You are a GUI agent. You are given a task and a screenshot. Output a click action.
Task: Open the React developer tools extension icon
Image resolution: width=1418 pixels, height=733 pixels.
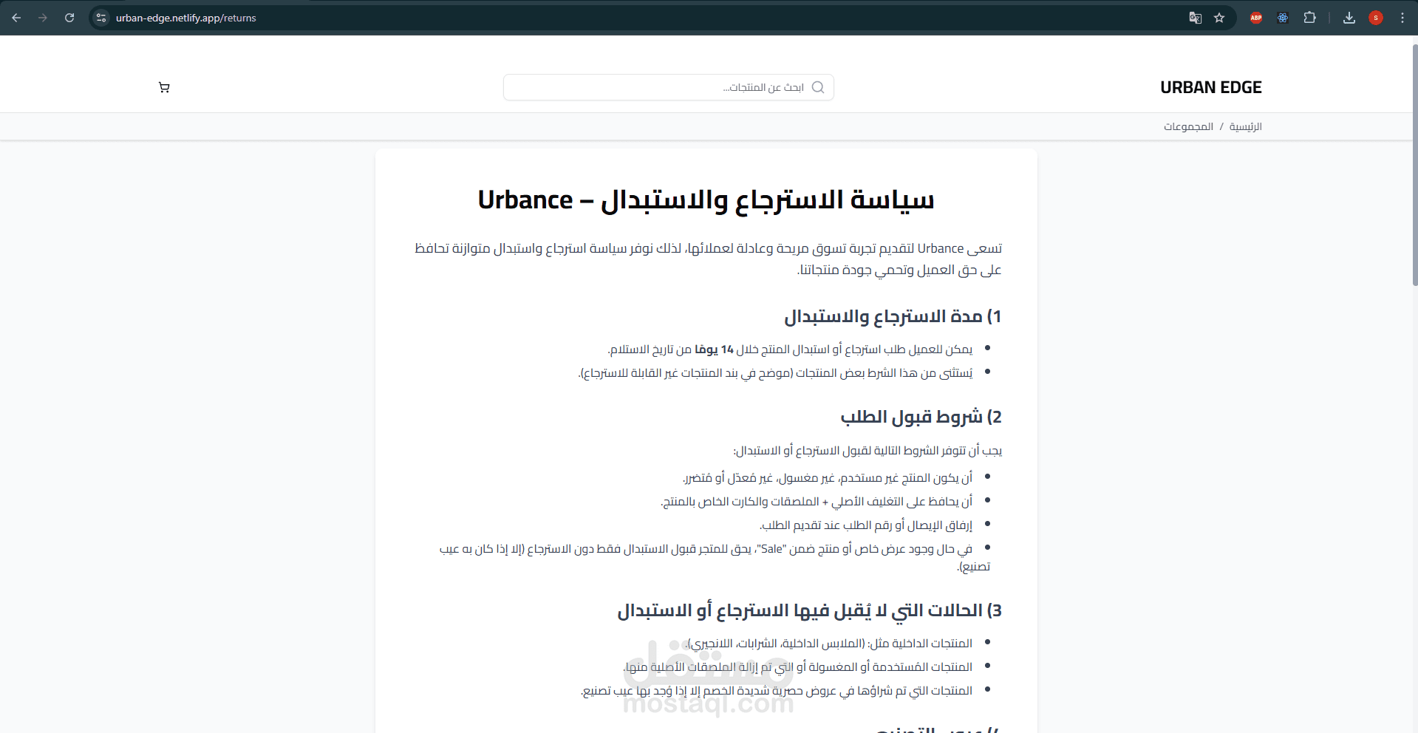[1283, 18]
